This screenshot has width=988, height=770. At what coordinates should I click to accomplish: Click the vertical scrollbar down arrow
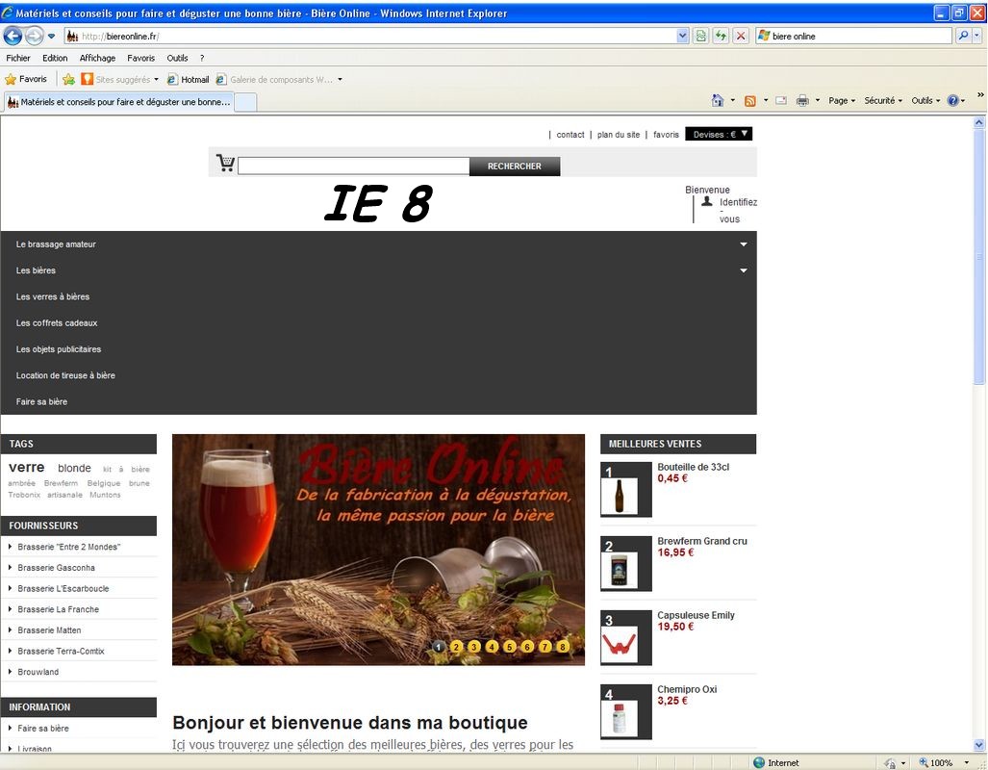[979, 745]
